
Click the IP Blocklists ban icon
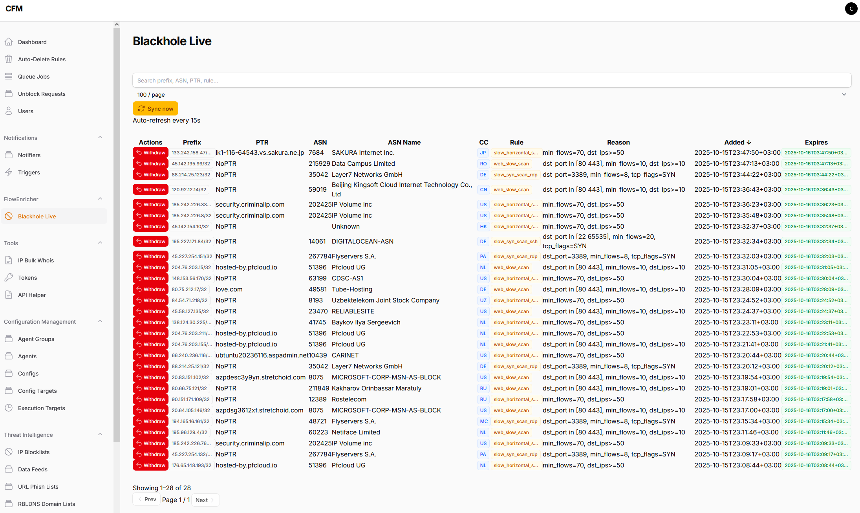point(9,452)
